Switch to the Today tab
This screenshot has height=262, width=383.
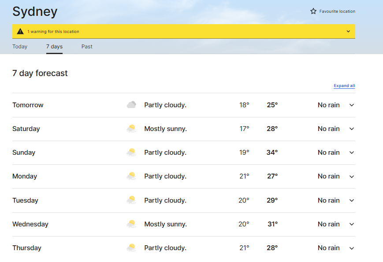20,47
